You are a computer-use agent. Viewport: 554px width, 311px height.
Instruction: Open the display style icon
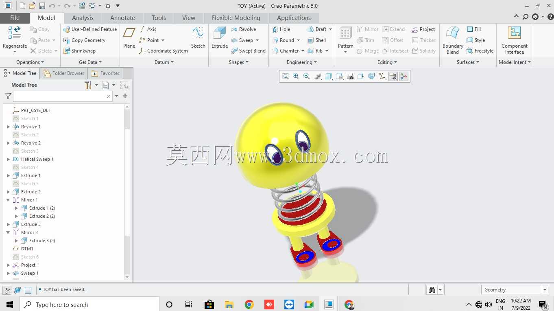tap(328, 76)
